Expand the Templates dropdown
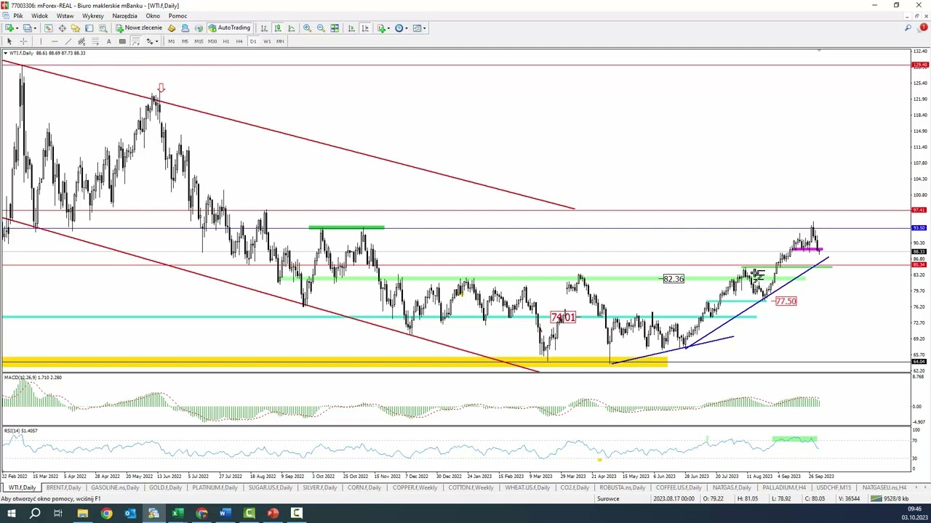 coord(425,28)
